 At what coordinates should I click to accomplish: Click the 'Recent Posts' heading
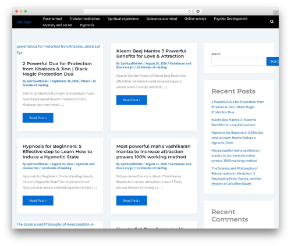pos(233,91)
